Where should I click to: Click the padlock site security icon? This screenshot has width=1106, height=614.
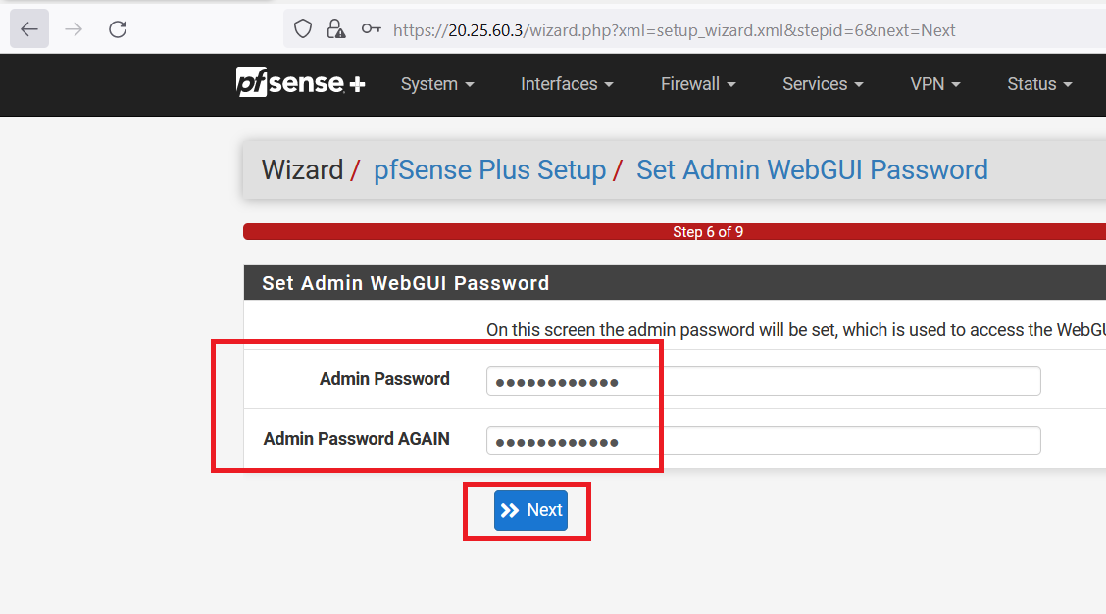336,29
